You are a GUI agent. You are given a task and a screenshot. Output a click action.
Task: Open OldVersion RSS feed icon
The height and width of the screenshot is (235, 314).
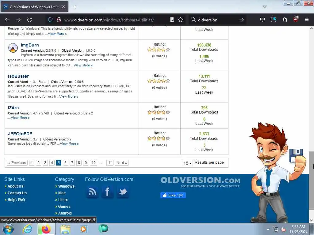(93, 192)
